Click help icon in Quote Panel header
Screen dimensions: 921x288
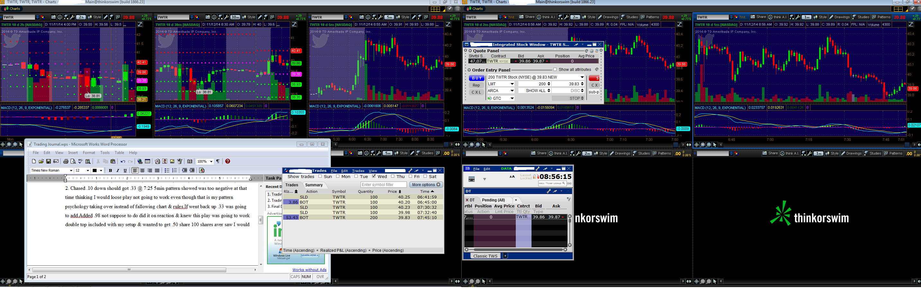(x=591, y=51)
